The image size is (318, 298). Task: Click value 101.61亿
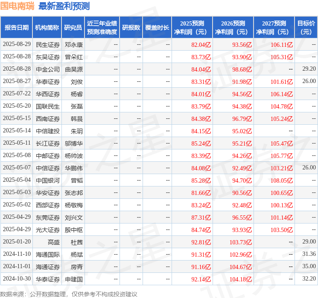[x=282, y=82]
